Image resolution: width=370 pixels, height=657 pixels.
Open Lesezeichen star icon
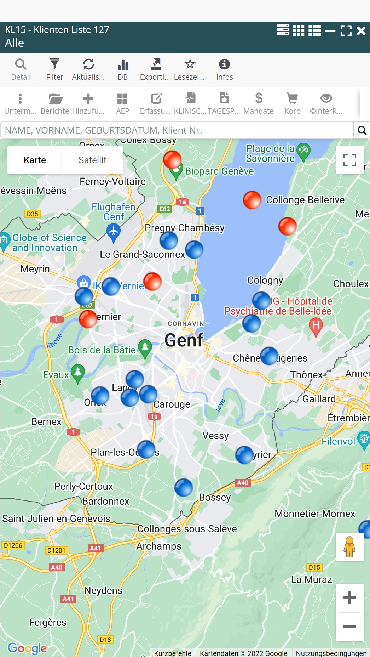click(x=190, y=69)
